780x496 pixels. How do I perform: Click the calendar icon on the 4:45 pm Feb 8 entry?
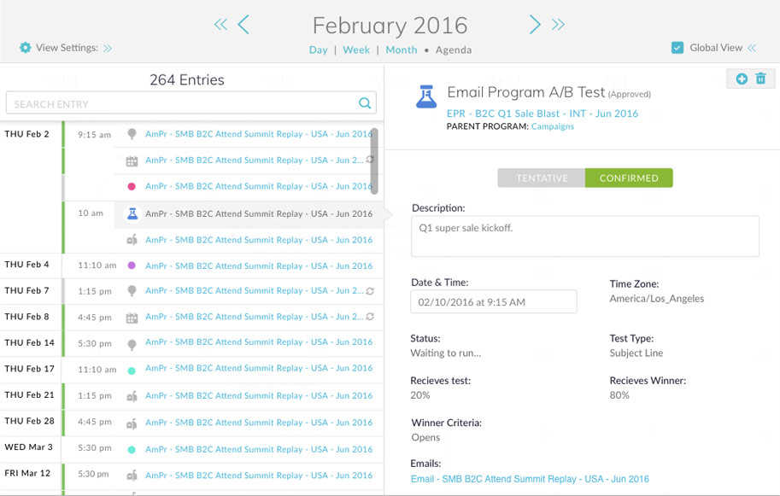[132, 318]
